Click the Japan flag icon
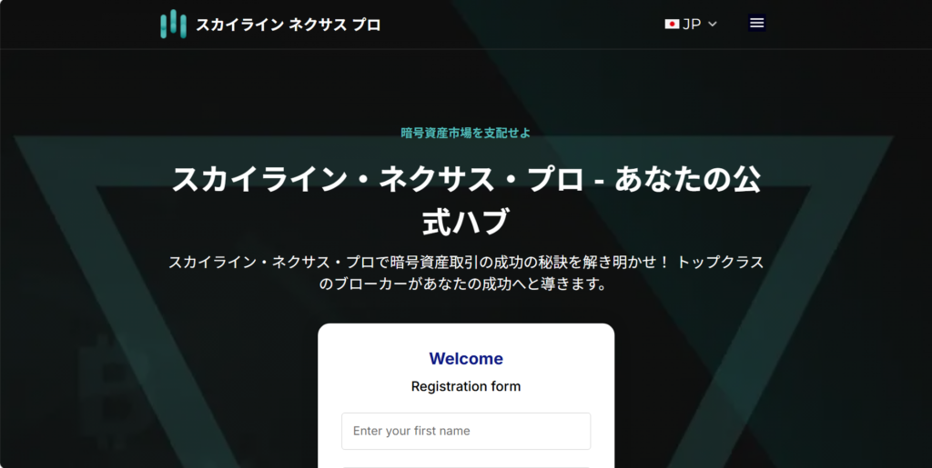 (673, 25)
